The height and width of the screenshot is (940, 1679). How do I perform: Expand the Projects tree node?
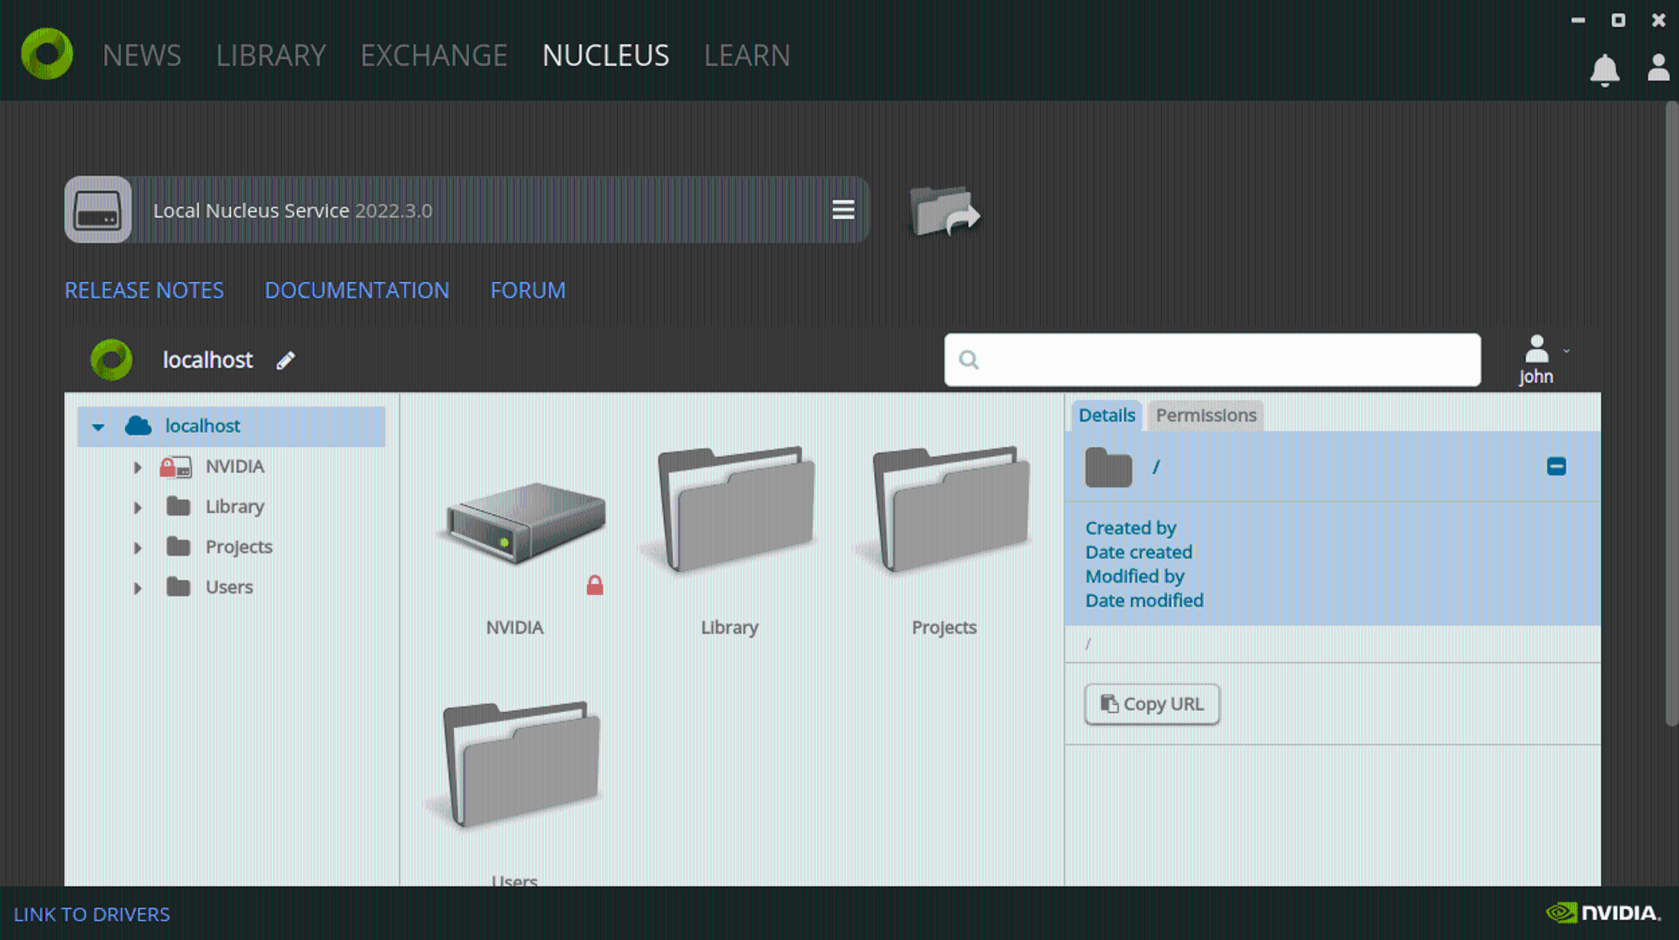(x=138, y=548)
